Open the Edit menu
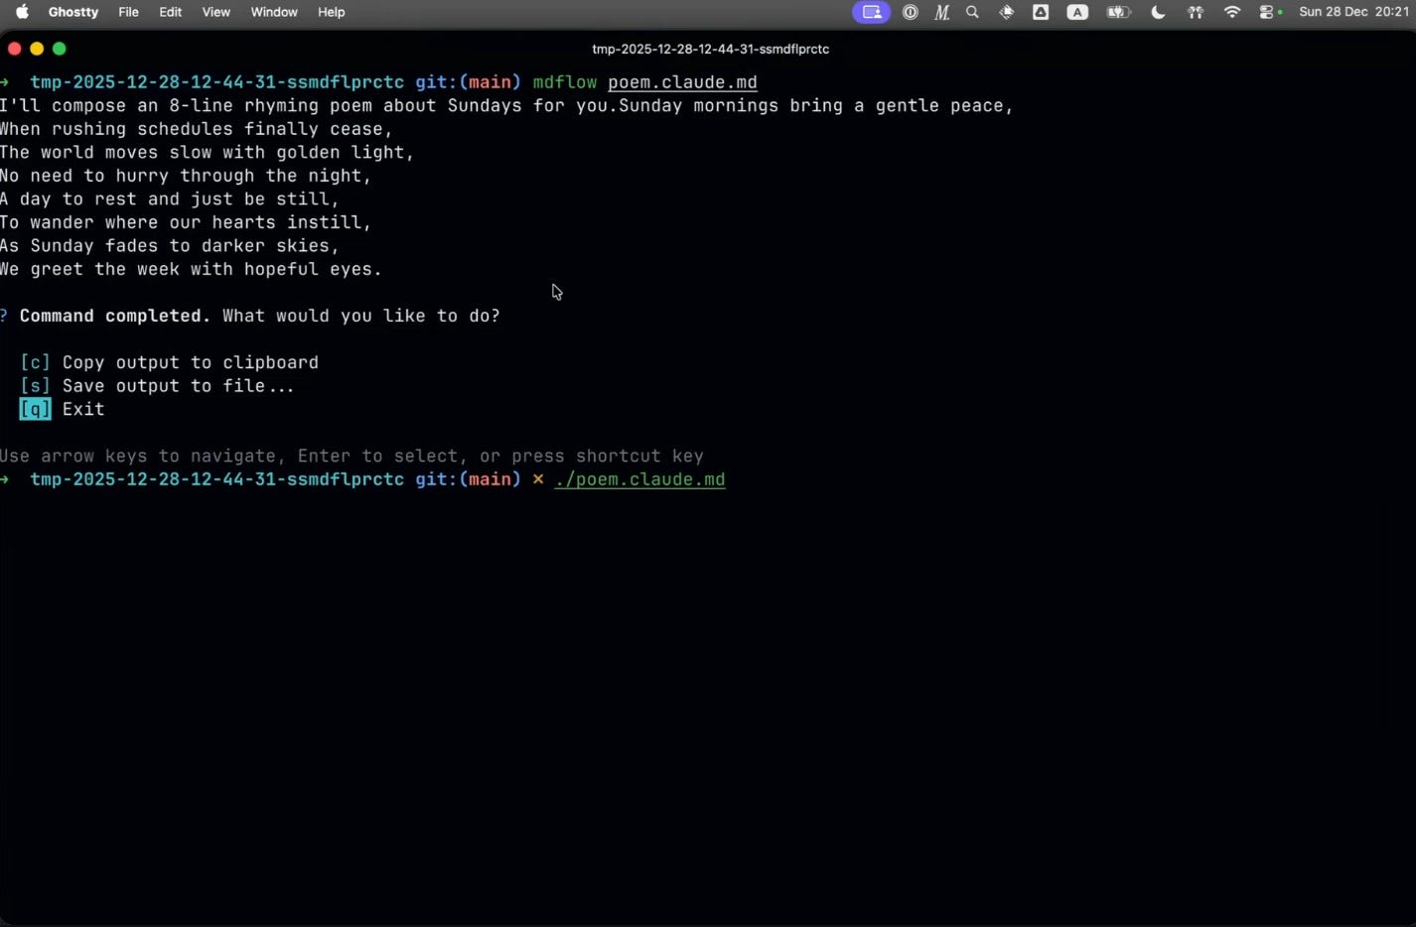 (171, 12)
